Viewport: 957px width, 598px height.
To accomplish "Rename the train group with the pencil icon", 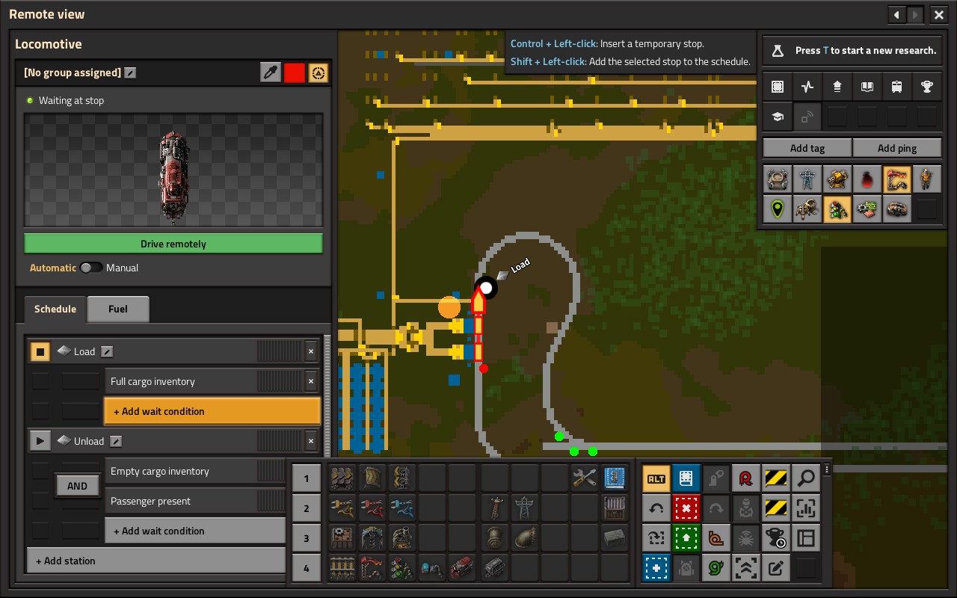I will coord(130,73).
